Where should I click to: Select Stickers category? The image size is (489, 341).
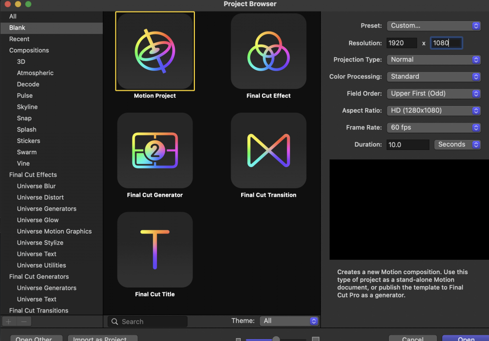tap(52, 141)
